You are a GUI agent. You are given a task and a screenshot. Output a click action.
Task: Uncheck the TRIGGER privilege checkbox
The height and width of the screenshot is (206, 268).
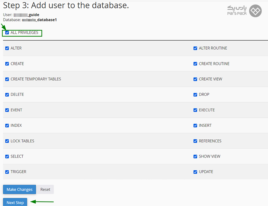tap(7, 172)
